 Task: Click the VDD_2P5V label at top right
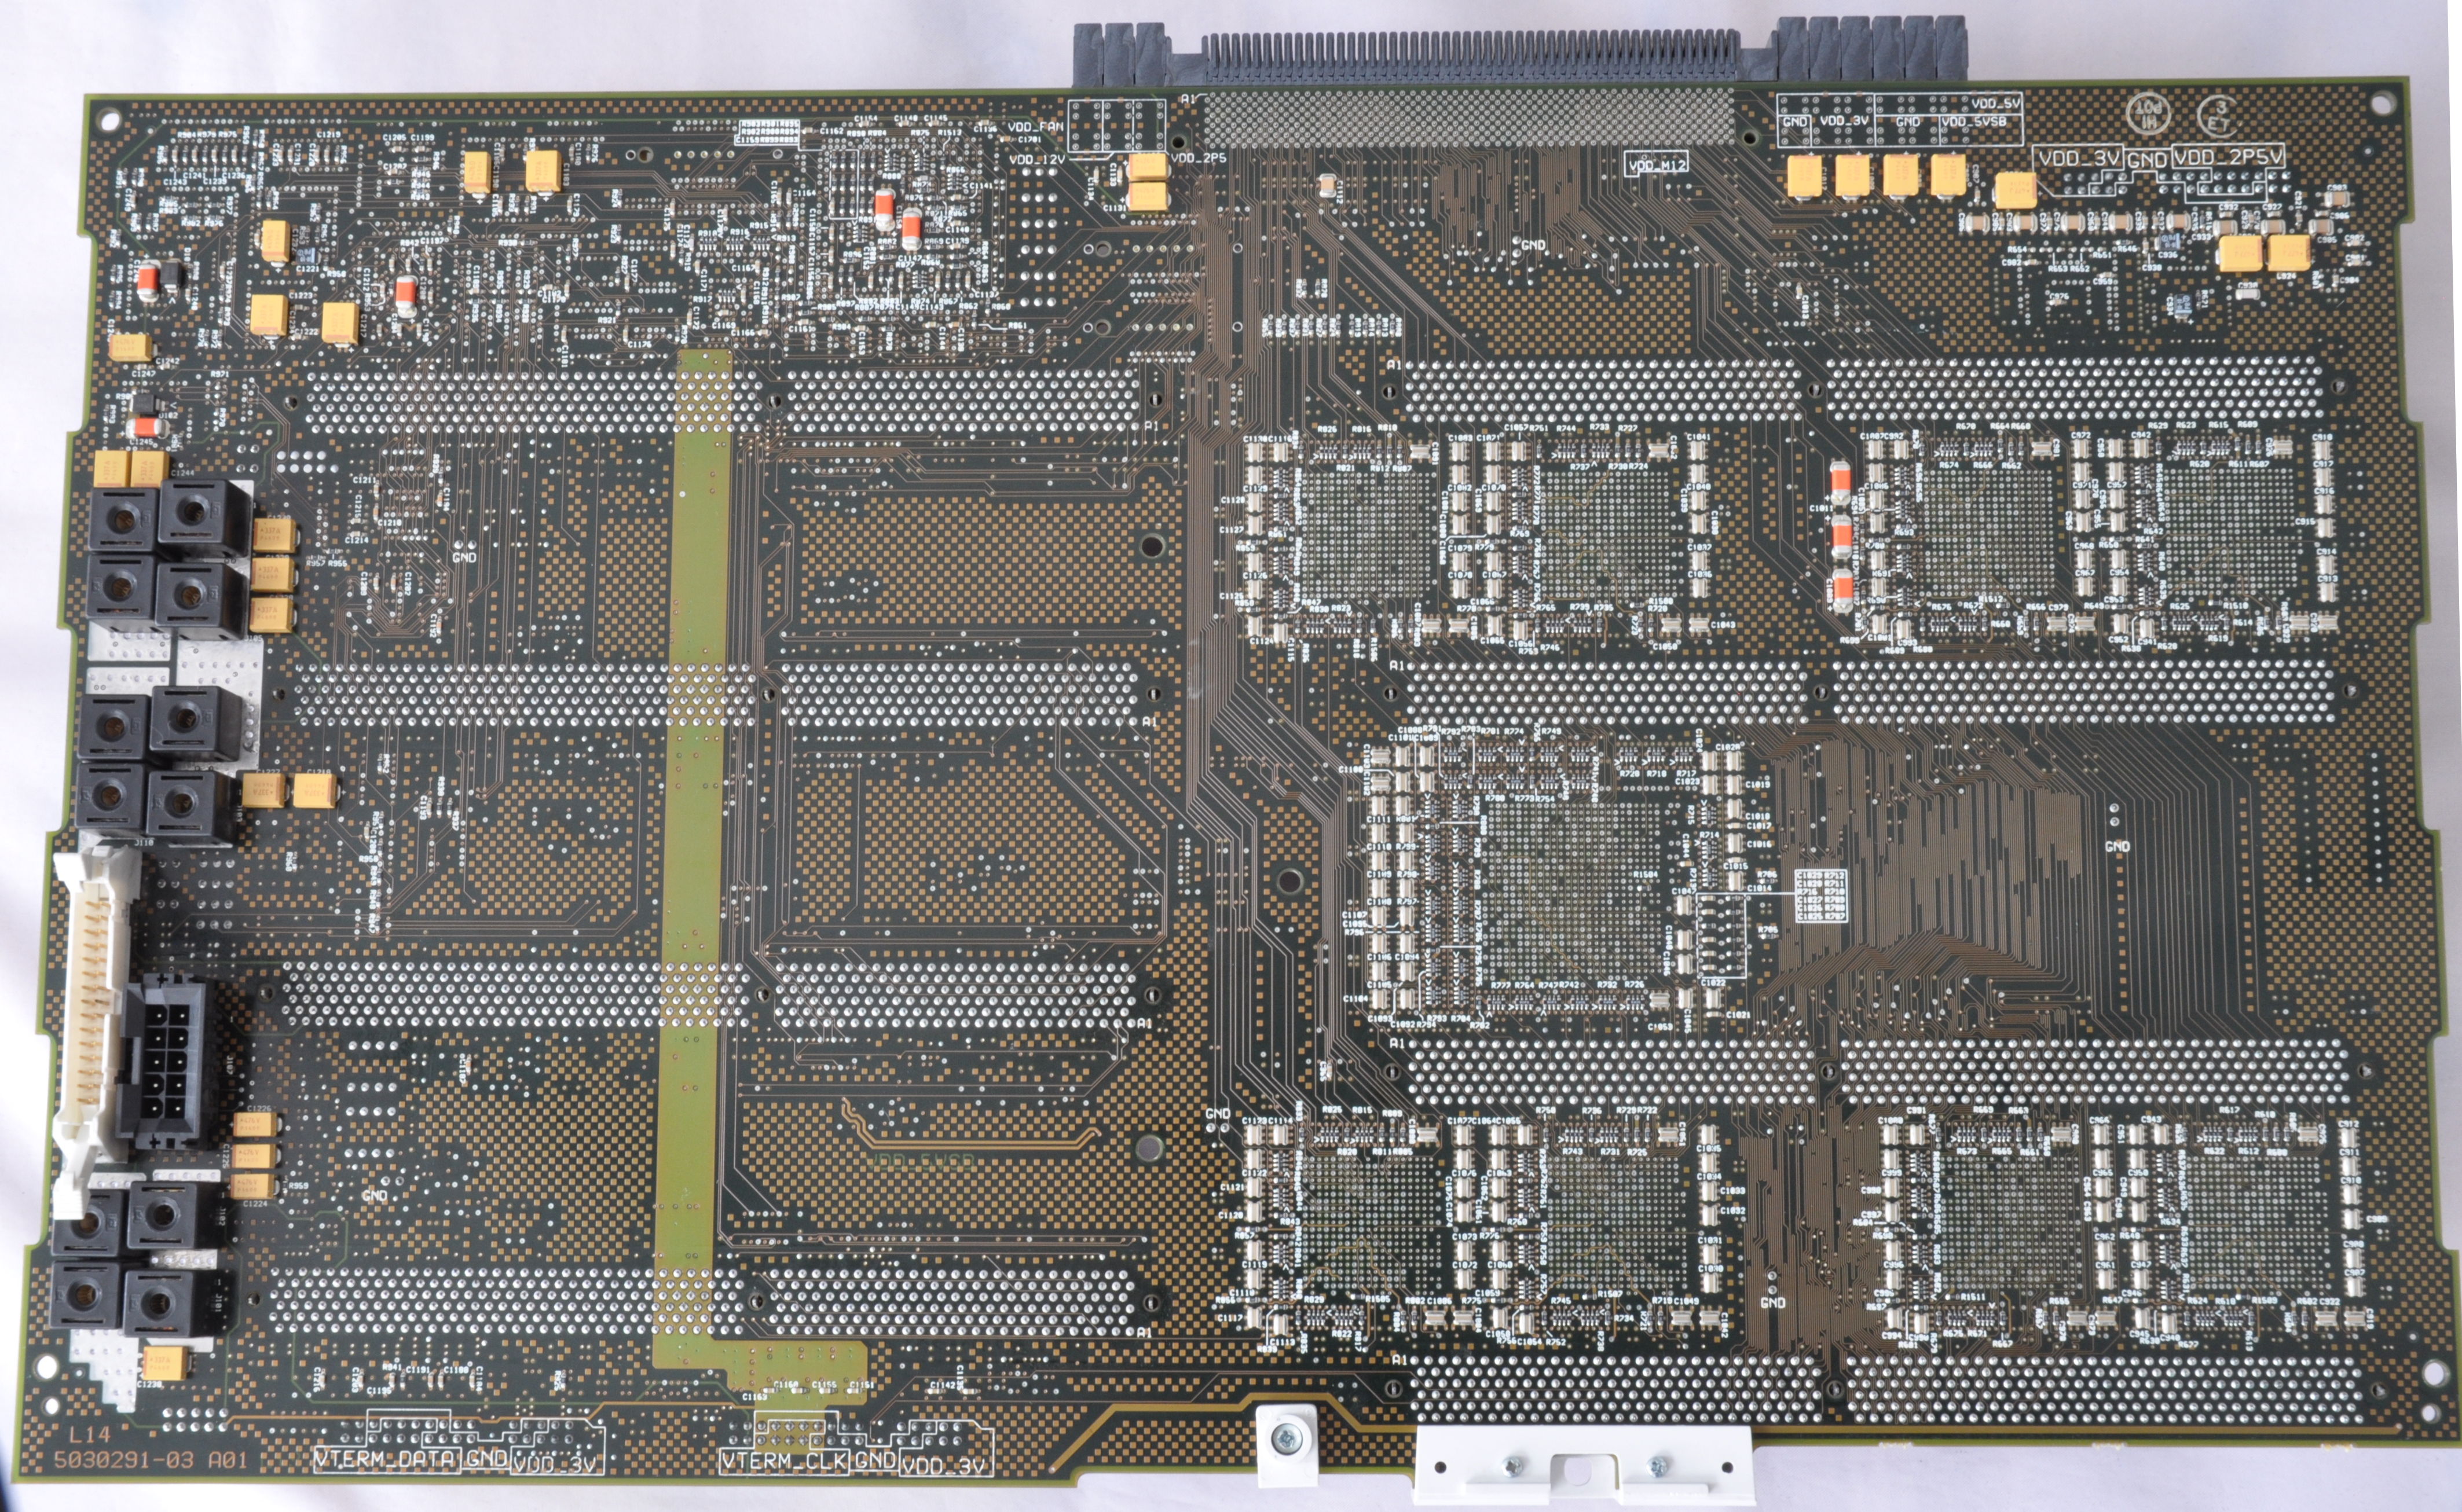click(2228, 157)
